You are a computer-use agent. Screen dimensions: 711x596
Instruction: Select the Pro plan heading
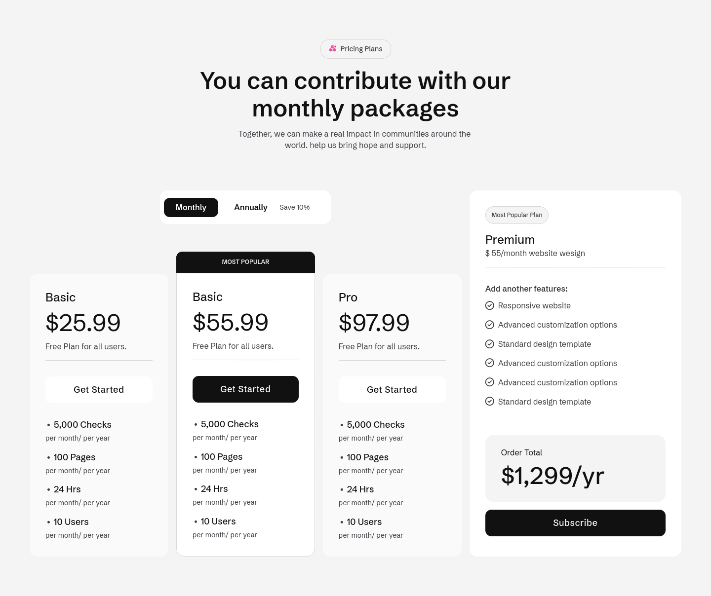click(348, 298)
